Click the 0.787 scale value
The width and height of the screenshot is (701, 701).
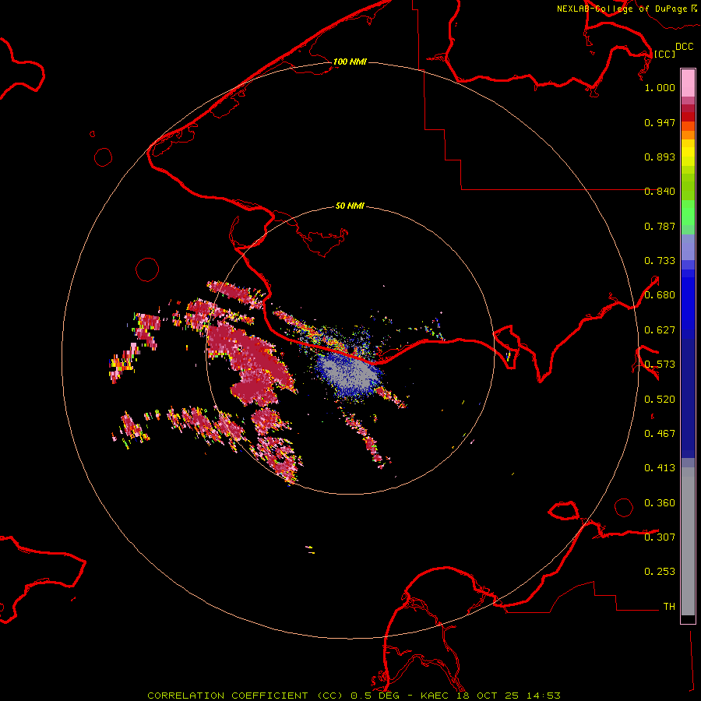pos(660,226)
